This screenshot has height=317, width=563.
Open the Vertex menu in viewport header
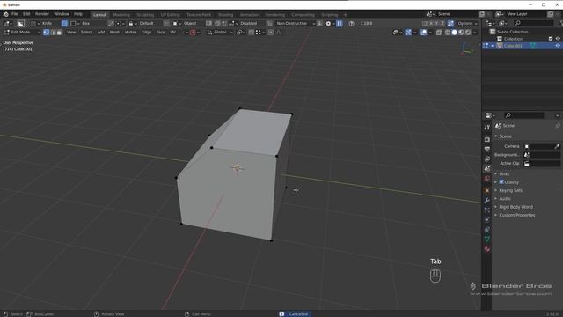click(x=131, y=33)
